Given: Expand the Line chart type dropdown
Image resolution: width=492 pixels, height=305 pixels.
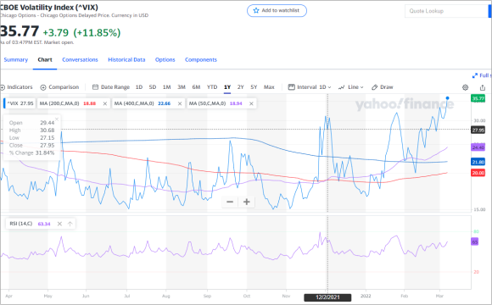Looking at the screenshot, I should [351, 87].
